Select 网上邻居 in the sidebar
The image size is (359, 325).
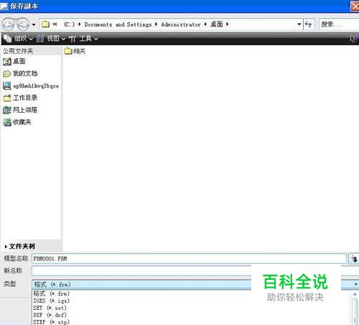(20, 110)
